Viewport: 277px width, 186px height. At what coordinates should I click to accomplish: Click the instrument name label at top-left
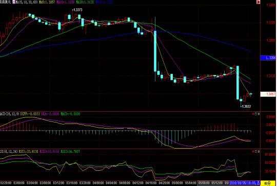pyautogui.click(x=6, y=2)
